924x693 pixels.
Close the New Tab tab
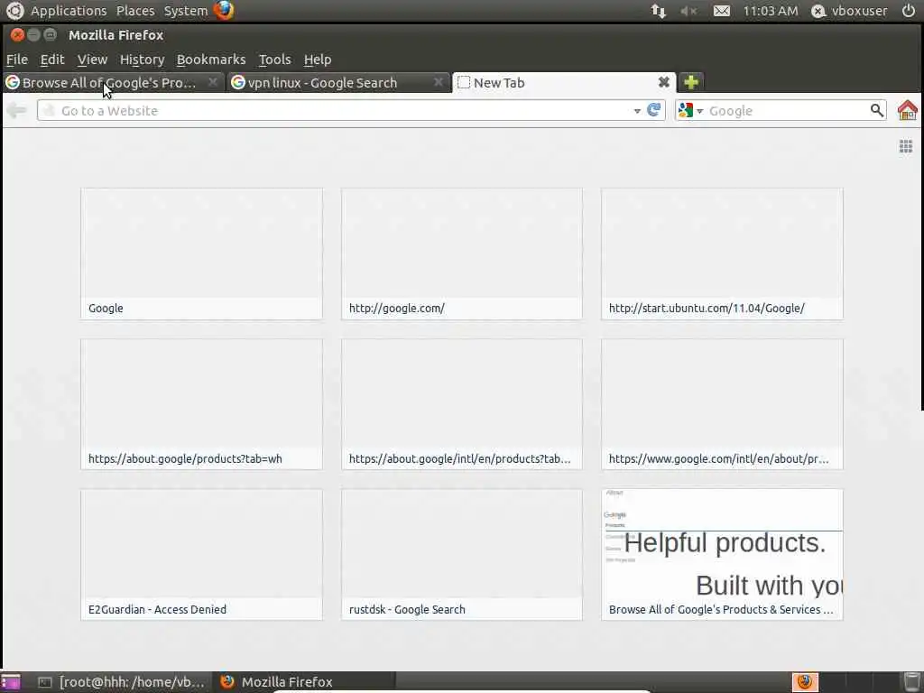pyautogui.click(x=663, y=82)
